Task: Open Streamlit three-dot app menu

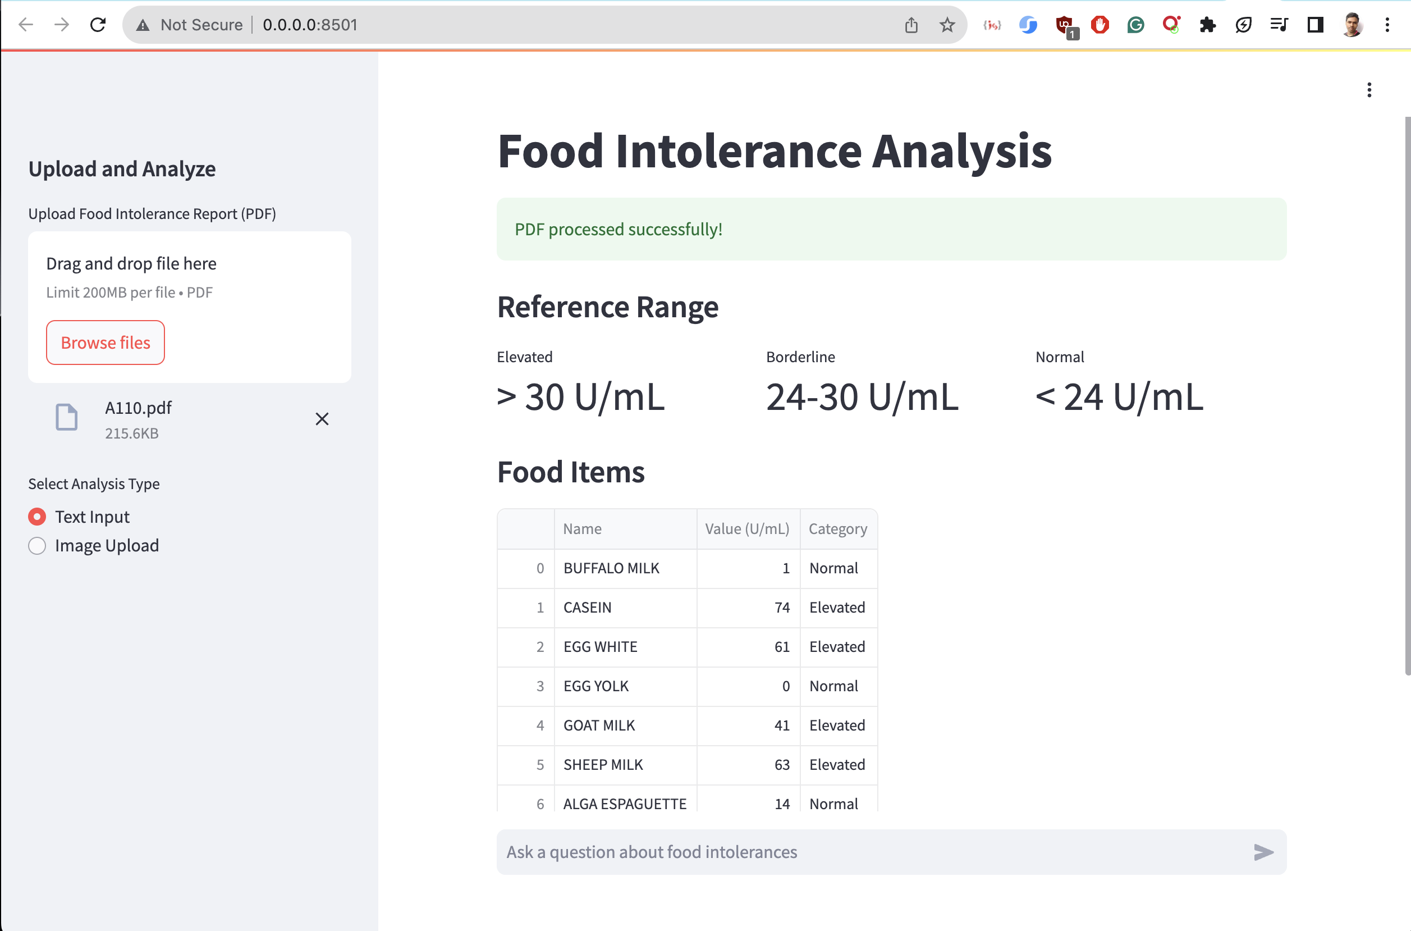Action: pyautogui.click(x=1369, y=90)
